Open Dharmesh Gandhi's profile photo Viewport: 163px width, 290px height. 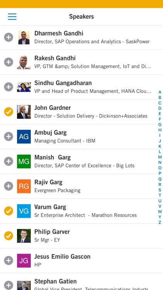tap(24, 38)
